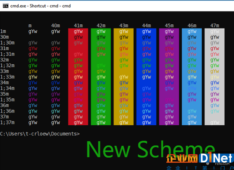The height and width of the screenshot is (170, 234).
Task: Click the cmd.exe system menu icon
Action: pyautogui.click(x=6, y=6)
